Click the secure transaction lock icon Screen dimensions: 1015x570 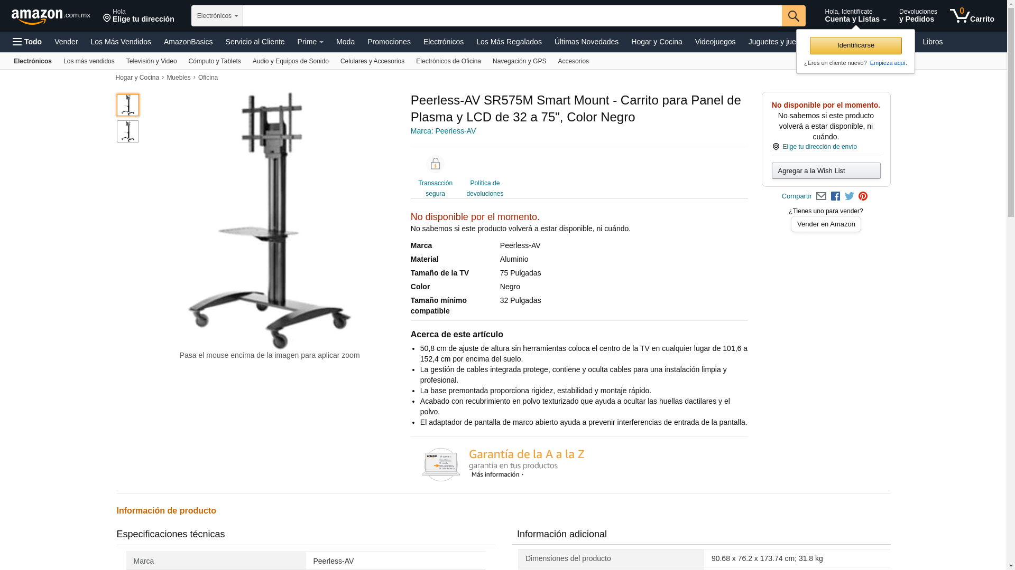435,164
